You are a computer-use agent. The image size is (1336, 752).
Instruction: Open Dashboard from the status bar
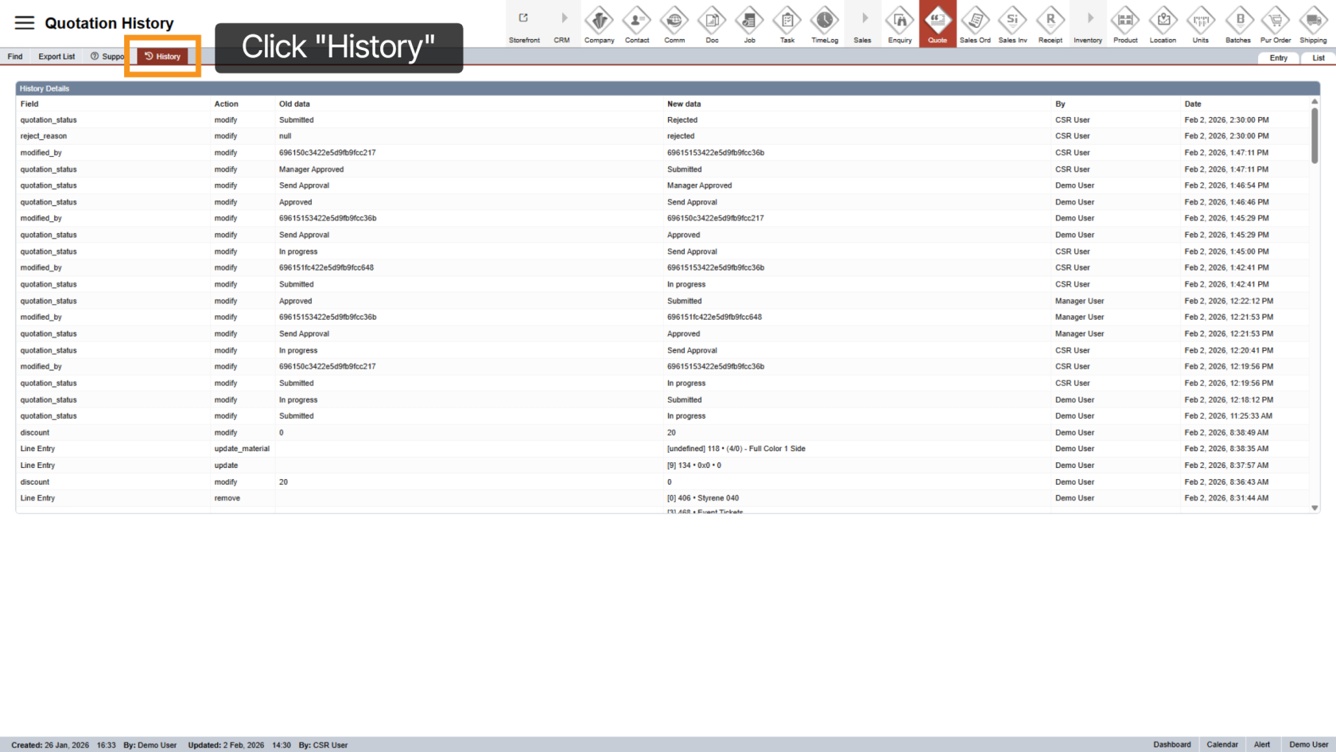tap(1171, 745)
